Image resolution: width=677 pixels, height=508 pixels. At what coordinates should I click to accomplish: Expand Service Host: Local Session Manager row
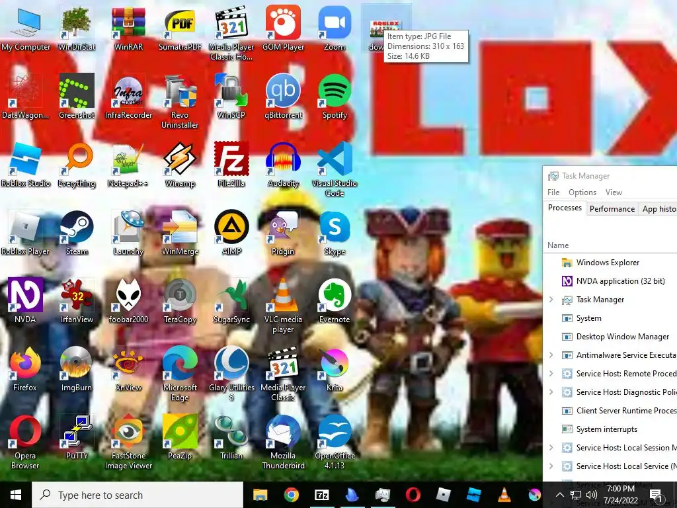coord(551,448)
